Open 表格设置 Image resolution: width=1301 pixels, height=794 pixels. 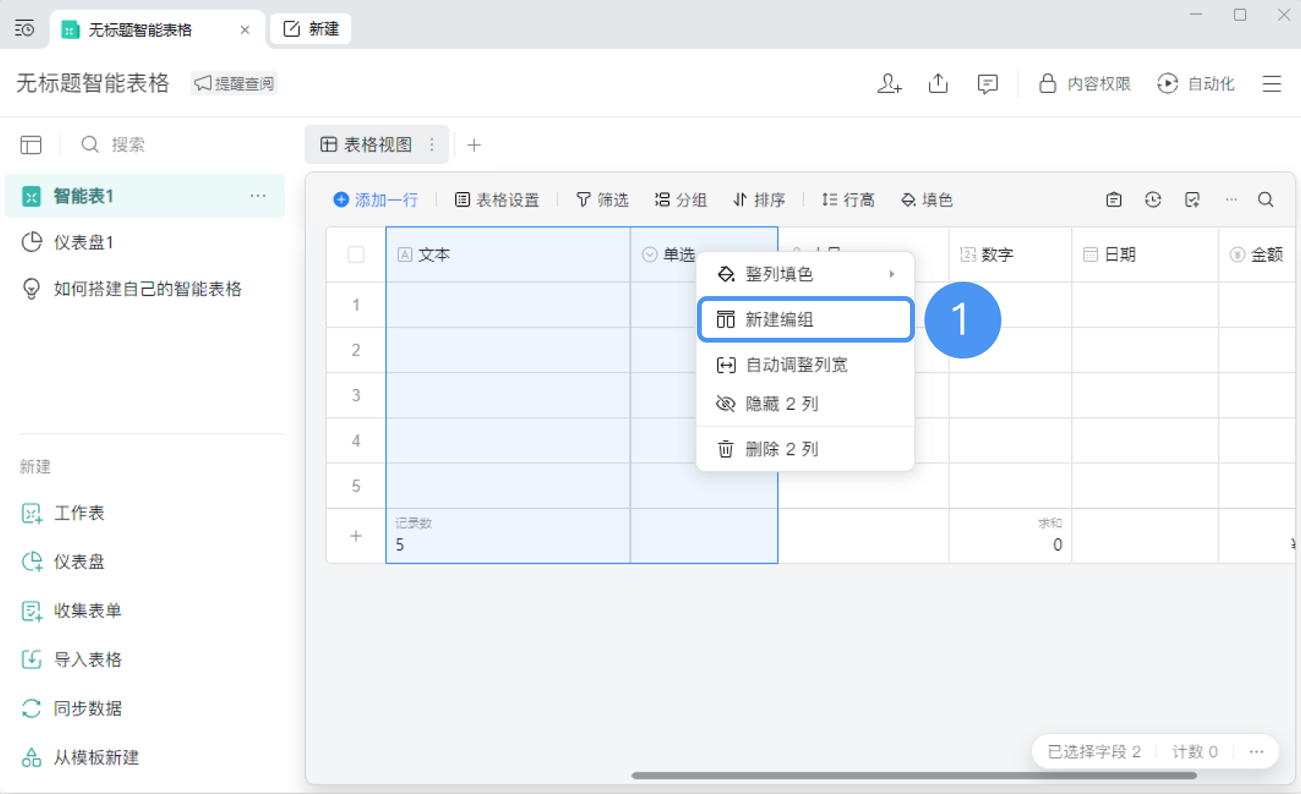click(x=497, y=200)
